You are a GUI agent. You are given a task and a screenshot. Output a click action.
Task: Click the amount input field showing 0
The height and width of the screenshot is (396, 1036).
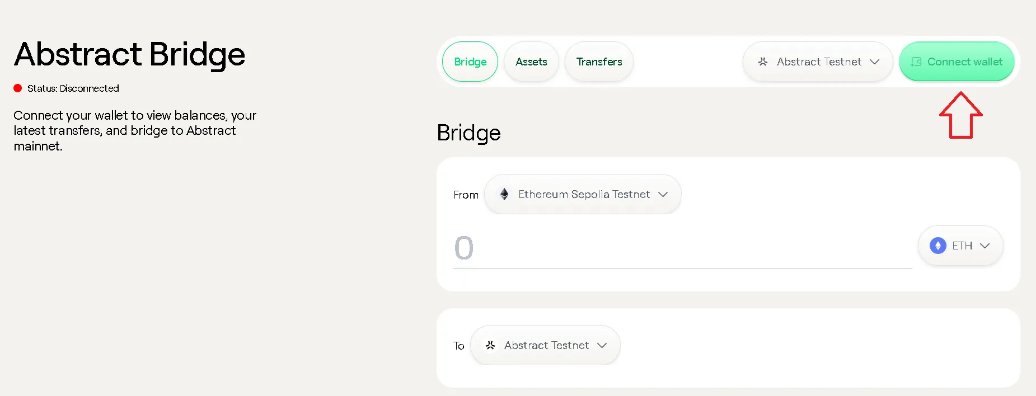683,248
